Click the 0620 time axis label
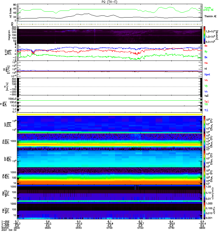The width and height of the screenshot is (219, 234). click(48, 228)
